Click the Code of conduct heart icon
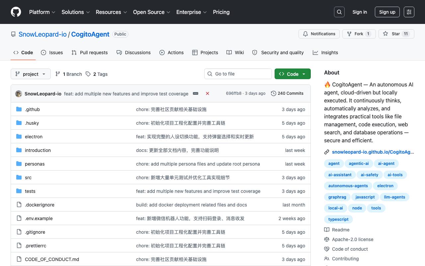Image resolution: width=425 pixels, height=266 pixels. tap(327, 249)
